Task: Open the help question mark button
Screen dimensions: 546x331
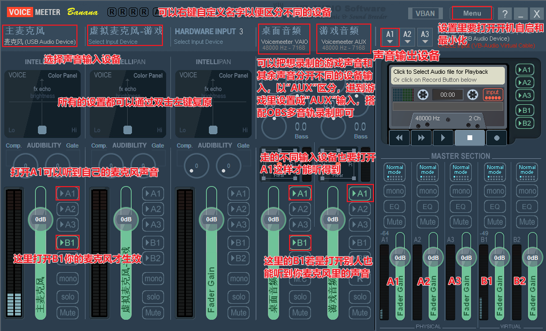Action: [x=504, y=14]
